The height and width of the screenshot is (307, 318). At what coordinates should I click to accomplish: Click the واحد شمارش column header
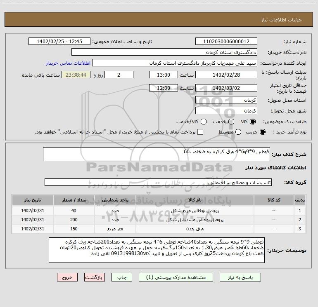(x=115, y=200)
